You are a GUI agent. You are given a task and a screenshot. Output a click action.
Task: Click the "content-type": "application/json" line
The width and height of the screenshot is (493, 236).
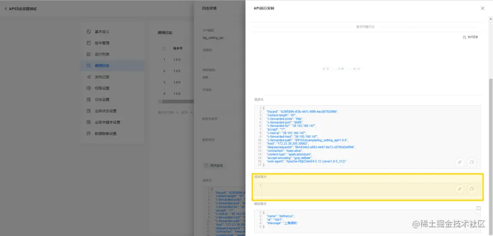click(289, 154)
